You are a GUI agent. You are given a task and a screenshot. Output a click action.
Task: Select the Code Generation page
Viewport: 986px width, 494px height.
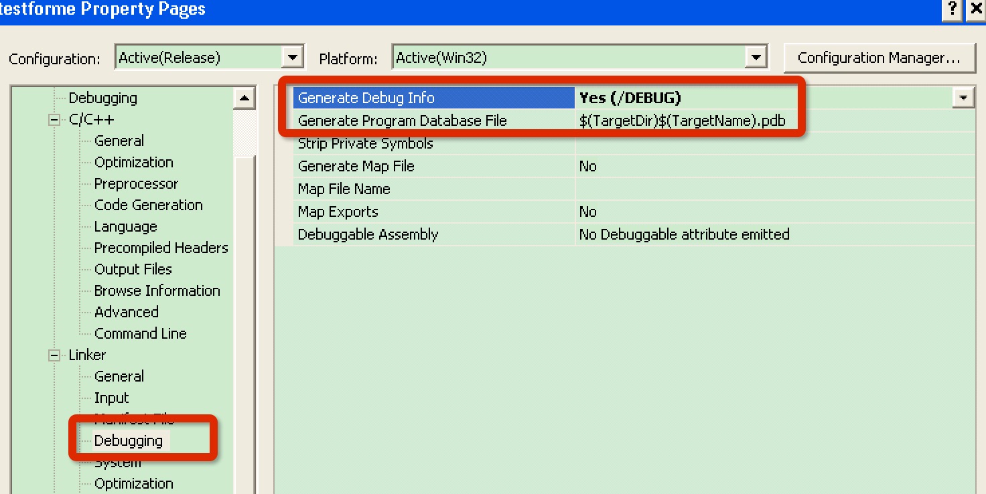[148, 204]
